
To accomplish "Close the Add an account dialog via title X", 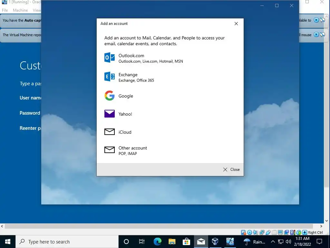I will [236, 24].
